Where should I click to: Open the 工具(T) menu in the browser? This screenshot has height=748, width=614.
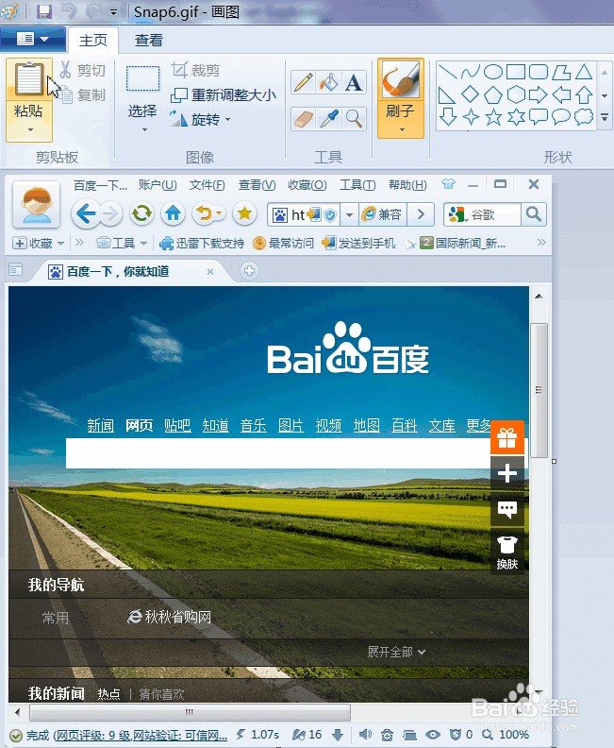(357, 184)
